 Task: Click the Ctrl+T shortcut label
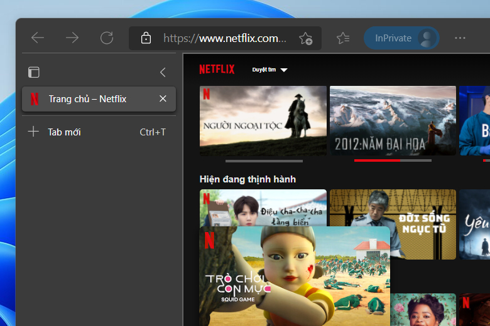(x=153, y=132)
